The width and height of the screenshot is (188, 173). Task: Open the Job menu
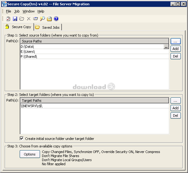[x=17, y=11]
